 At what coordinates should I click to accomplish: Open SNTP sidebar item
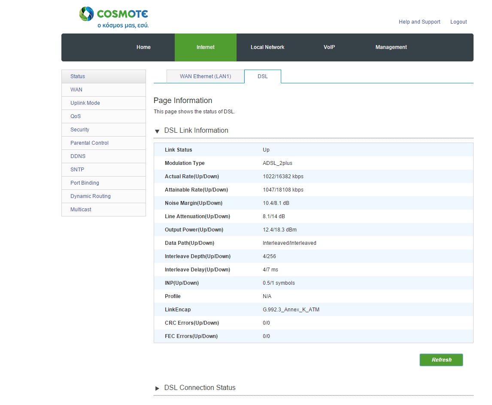click(103, 170)
